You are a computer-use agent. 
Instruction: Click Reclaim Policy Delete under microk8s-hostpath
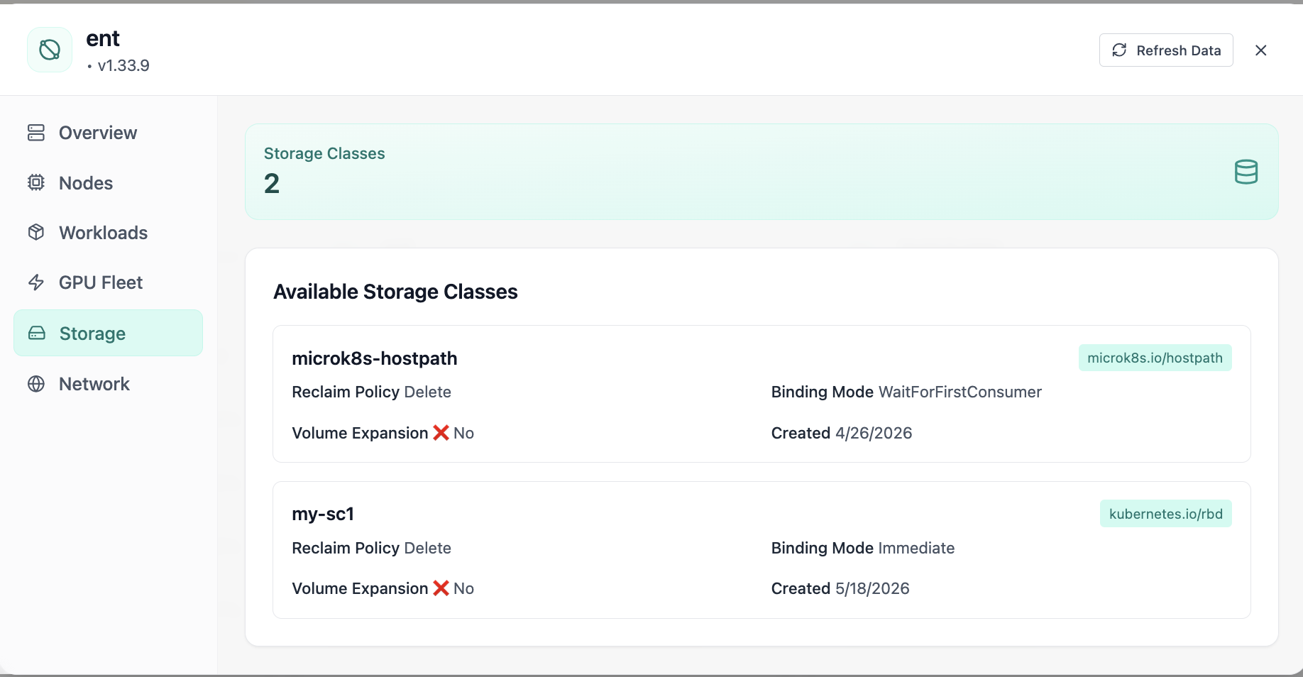pyautogui.click(x=371, y=392)
